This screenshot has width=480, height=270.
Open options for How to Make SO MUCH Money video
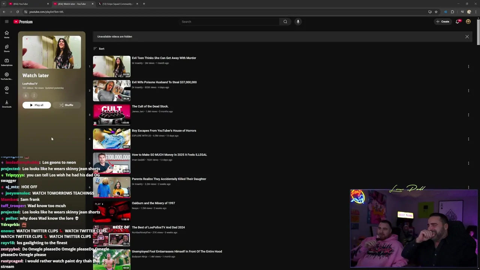pyautogui.click(x=468, y=163)
